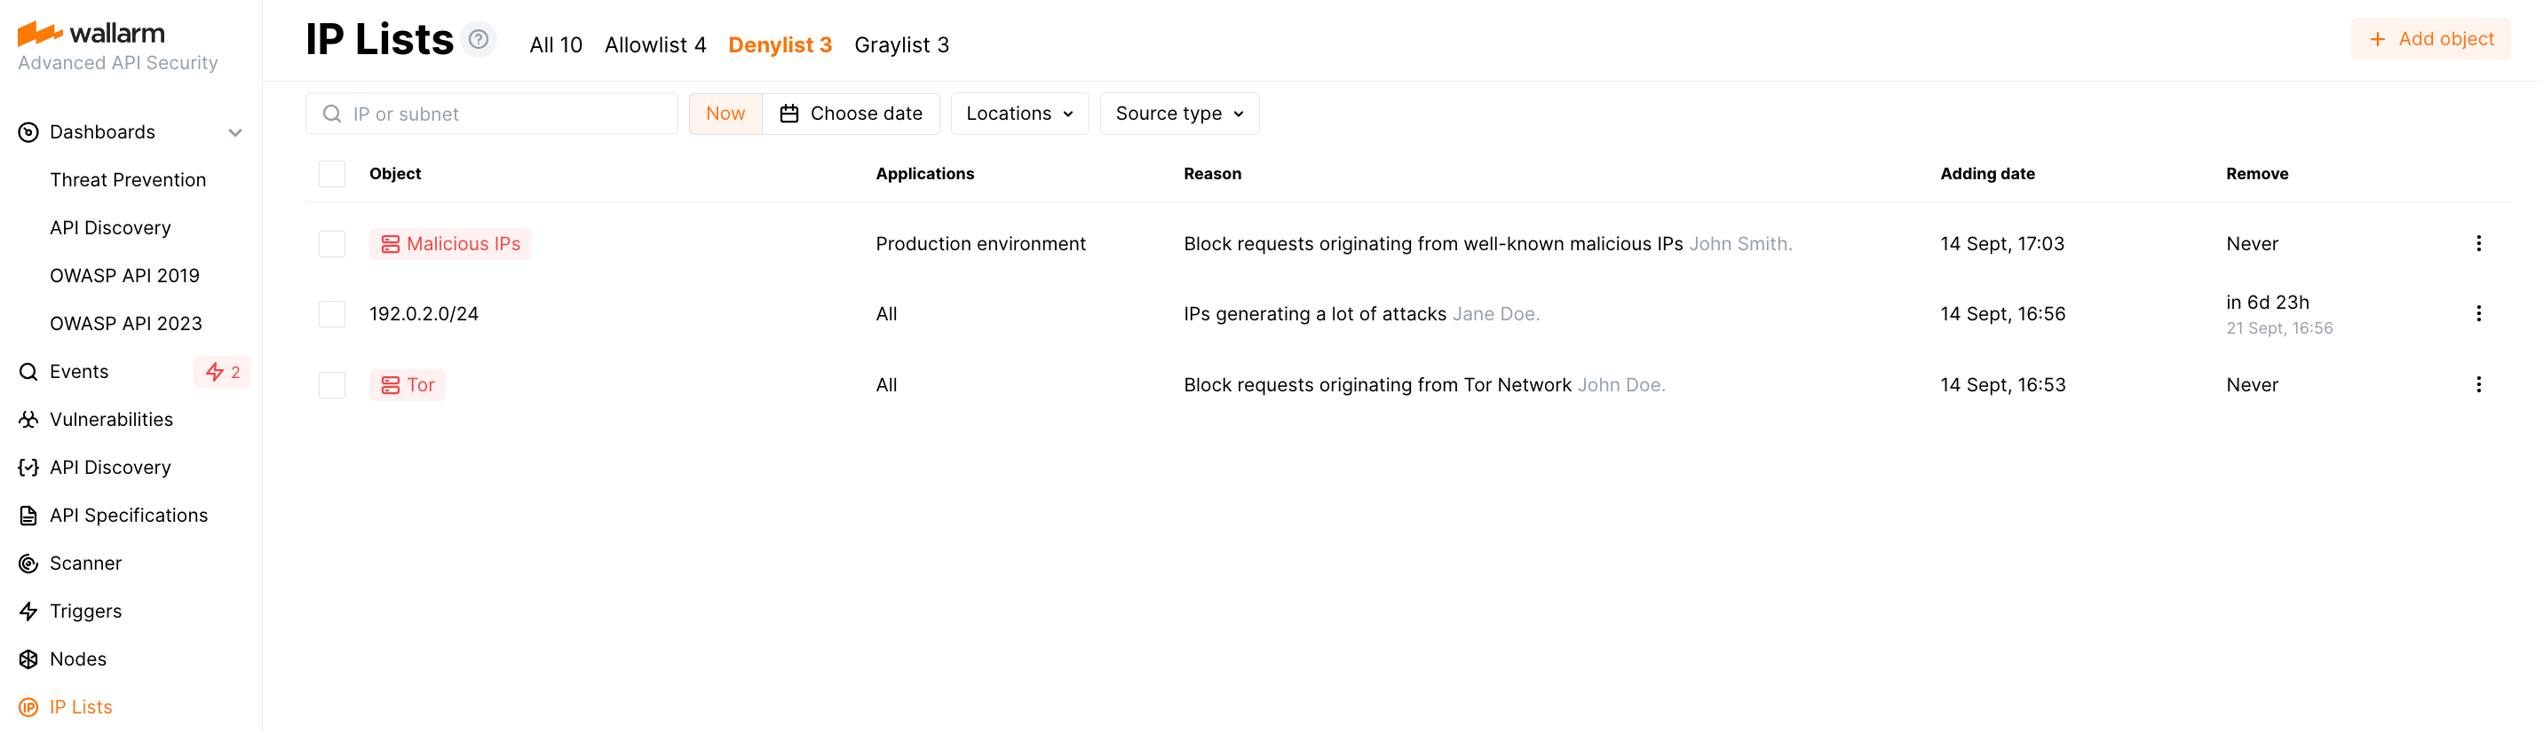Switch to the Allowlist tab
Image resolution: width=2543 pixels, height=733 pixels.
654,45
